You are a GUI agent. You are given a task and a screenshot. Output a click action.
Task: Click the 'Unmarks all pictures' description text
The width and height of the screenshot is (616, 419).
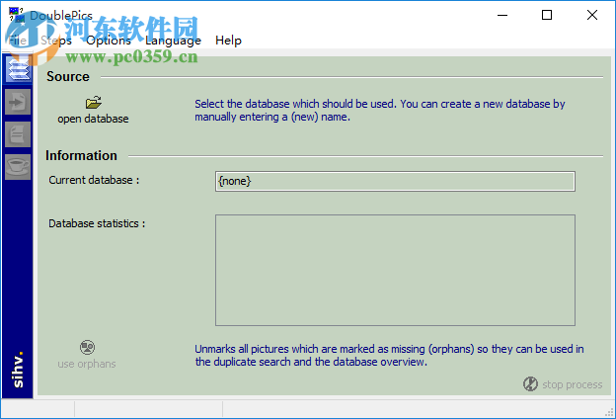click(x=389, y=356)
